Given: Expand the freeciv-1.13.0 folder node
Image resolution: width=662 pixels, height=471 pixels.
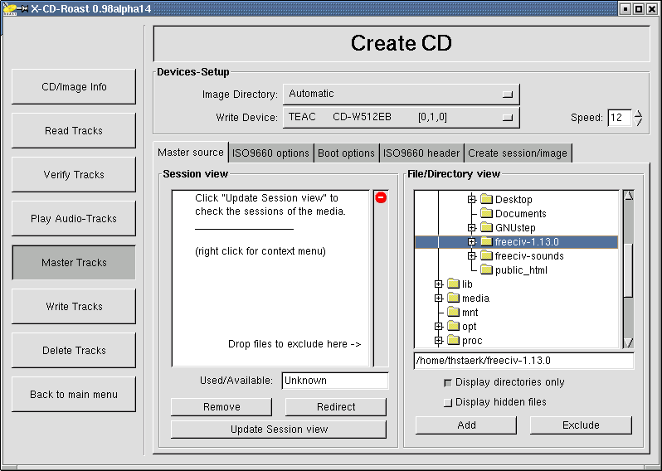Looking at the screenshot, I should [x=472, y=242].
